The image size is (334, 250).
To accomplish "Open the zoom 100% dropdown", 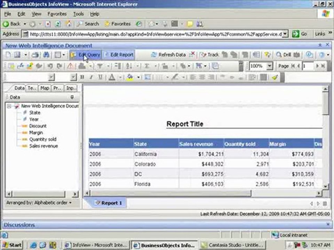I will click(x=270, y=66).
